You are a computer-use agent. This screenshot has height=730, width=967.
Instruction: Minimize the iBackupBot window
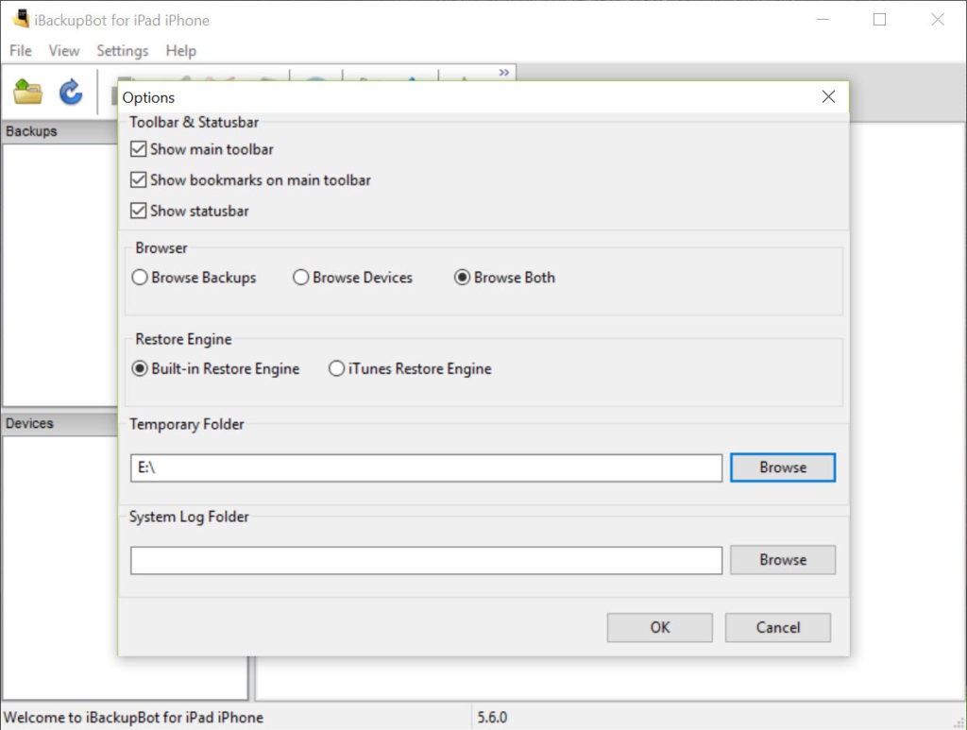pos(823,20)
